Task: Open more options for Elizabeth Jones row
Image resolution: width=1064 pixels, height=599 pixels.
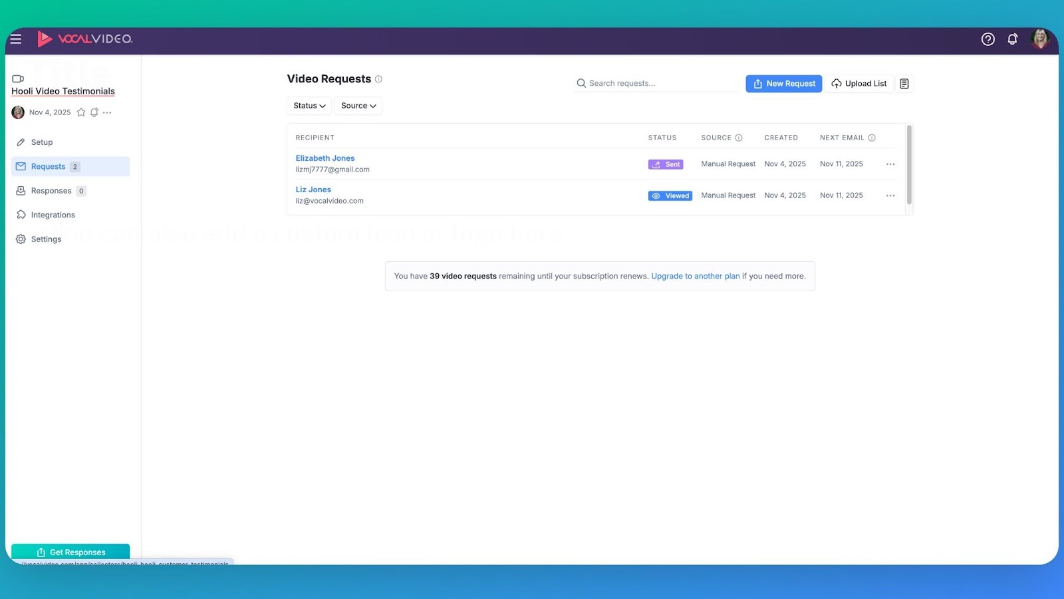Action: click(x=890, y=164)
